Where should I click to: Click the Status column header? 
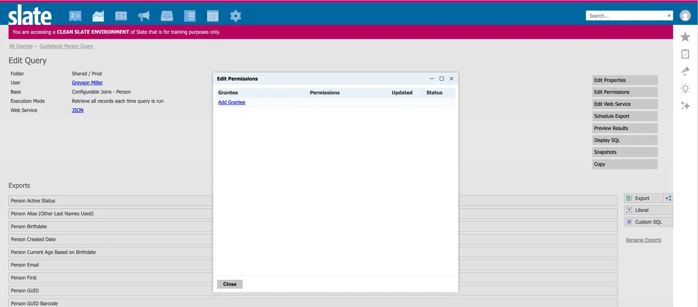pos(434,93)
